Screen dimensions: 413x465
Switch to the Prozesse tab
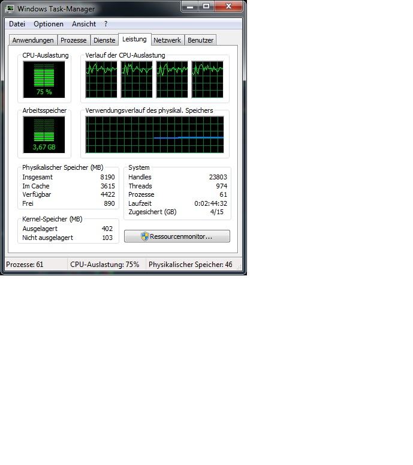pos(74,40)
